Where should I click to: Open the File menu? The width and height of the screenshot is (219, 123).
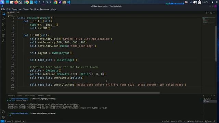pyautogui.click(x=3, y=9)
